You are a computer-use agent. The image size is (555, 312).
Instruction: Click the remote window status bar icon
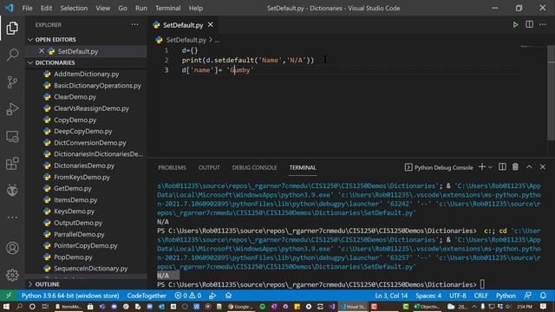[x=9, y=296]
